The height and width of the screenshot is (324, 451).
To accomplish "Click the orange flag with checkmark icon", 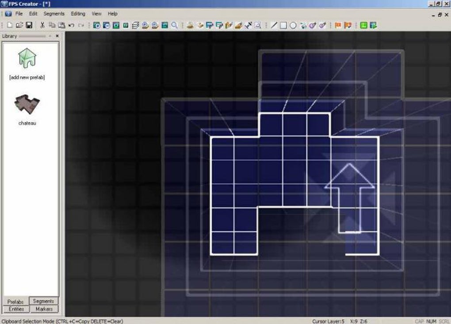I will (348, 25).
